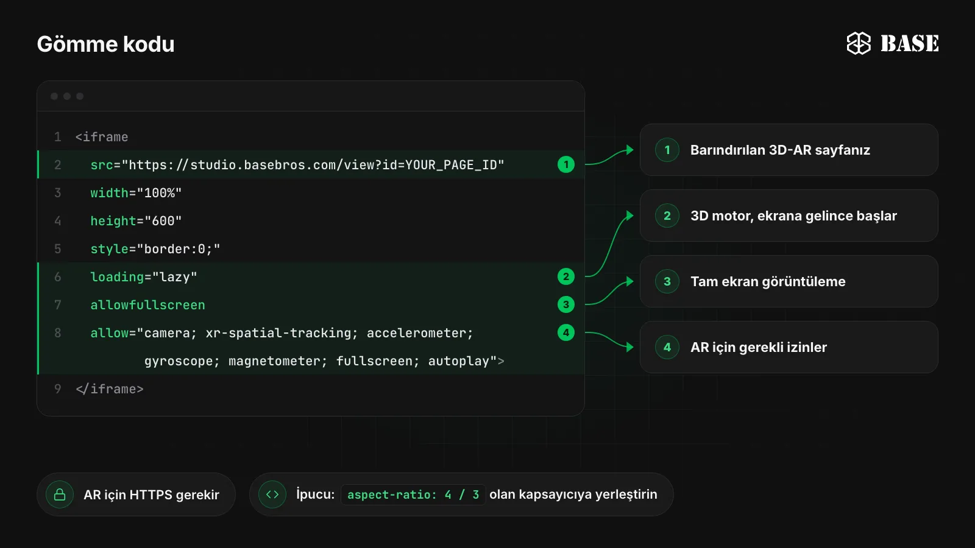Open the AR için gerekli izinler card
Image resolution: width=975 pixels, height=548 pixels.
coord(789,347)
